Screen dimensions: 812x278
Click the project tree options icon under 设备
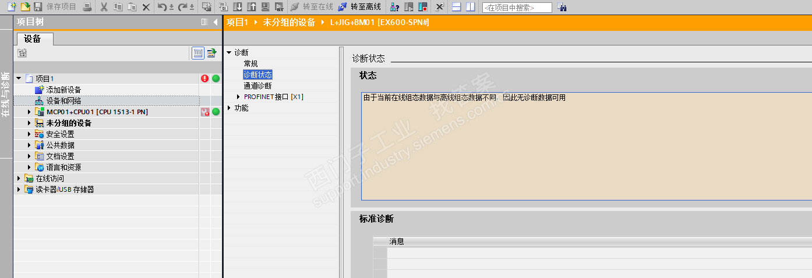pyautogui.click(x=22, y=53)
